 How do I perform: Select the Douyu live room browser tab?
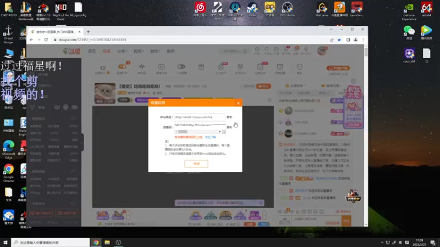[54, 32]
